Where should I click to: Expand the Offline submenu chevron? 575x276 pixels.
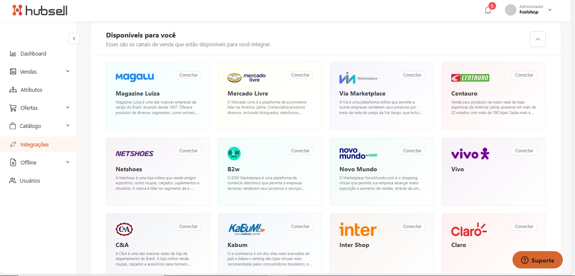[68, 162]
